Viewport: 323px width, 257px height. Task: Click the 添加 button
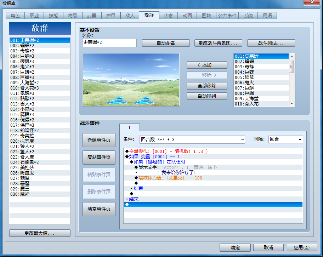point(207,65)
